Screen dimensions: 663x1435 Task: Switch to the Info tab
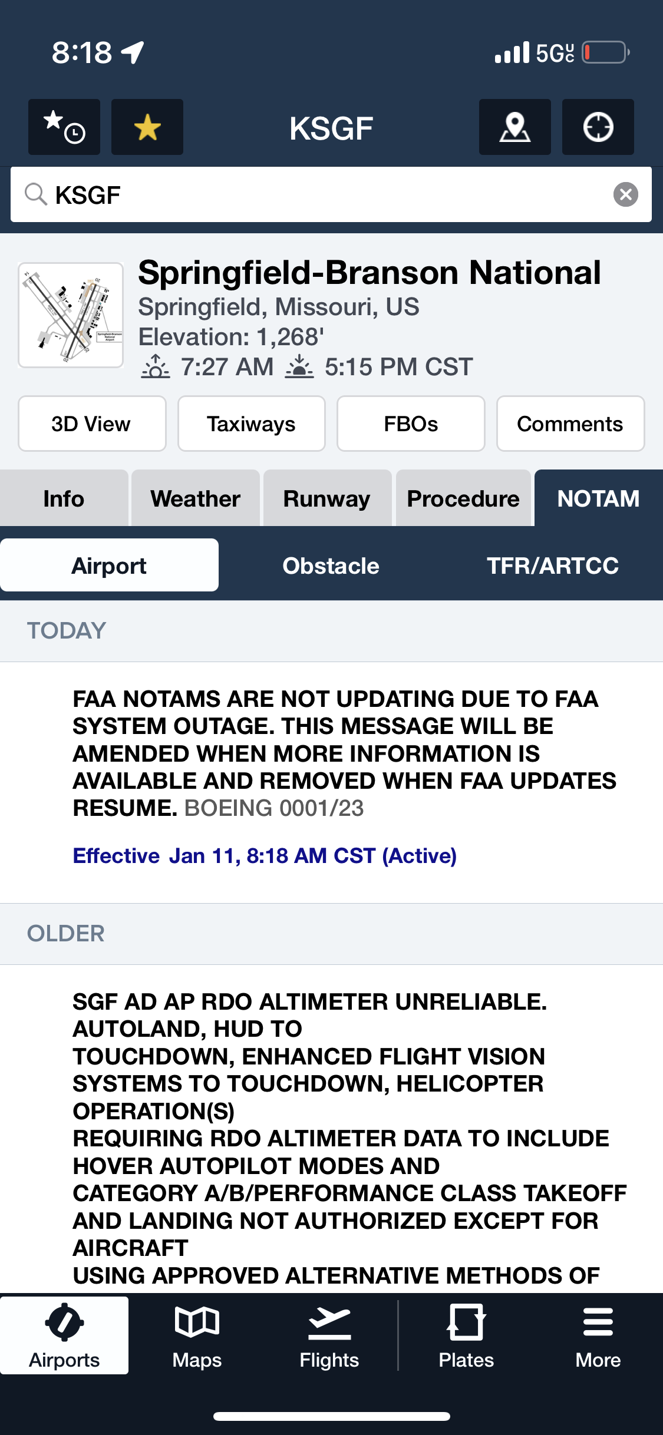64,498
